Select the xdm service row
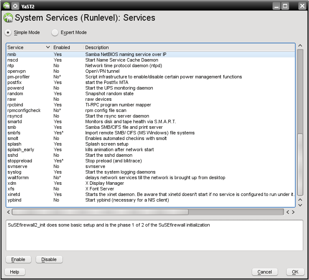Screen dimensions: 309x280 tap(151, 184)
